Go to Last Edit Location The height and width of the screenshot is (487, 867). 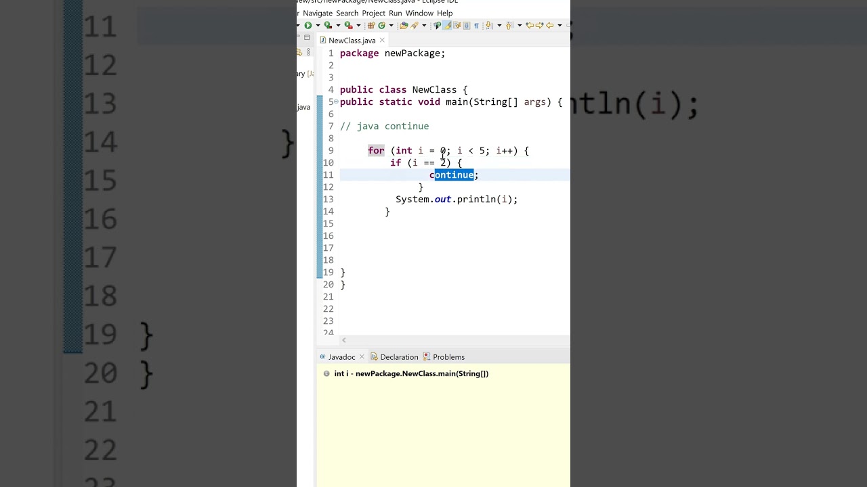pos(530,26)
